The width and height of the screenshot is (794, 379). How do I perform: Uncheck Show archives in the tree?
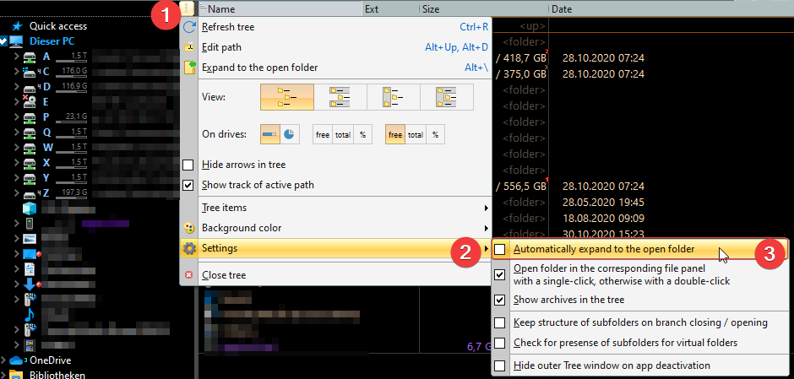pyautogui.click(x=501, y=300)
